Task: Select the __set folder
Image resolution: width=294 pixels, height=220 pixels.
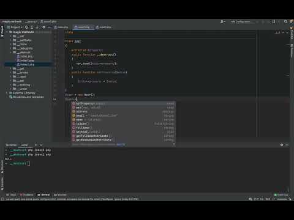Action: [18, 81]
